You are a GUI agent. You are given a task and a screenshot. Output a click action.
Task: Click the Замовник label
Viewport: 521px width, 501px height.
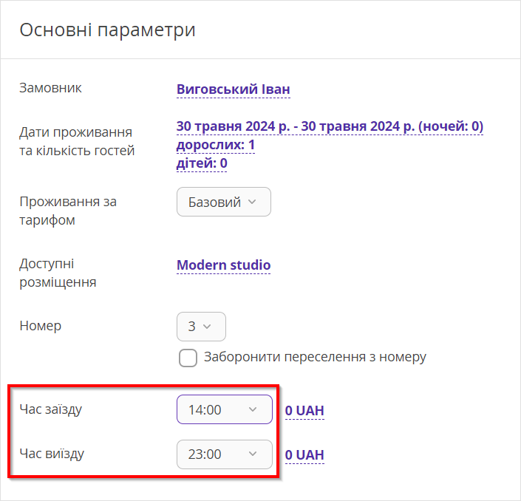pyautogui.click(x=50, y=88)
